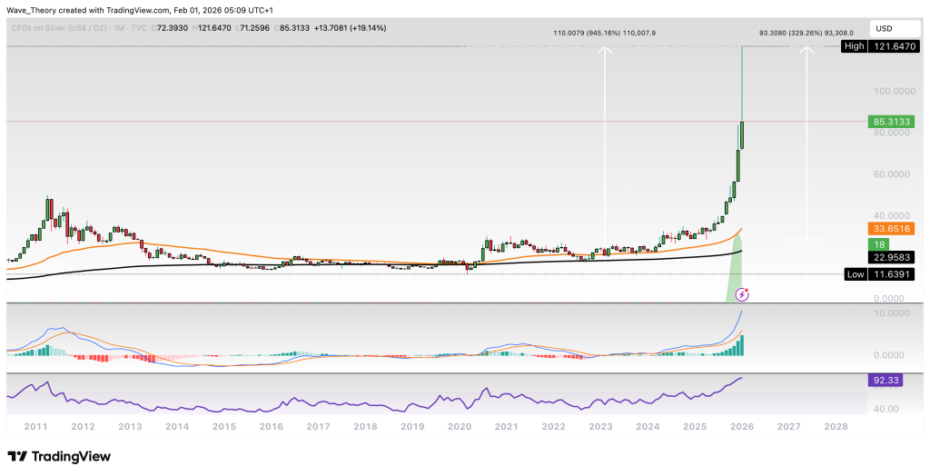Viewport: 930px width, 476px height.
Task: Click the black High tag on price axis
Action: (x=856, y=45)
